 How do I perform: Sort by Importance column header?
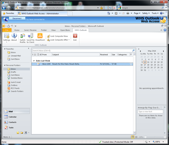point(33,55)
